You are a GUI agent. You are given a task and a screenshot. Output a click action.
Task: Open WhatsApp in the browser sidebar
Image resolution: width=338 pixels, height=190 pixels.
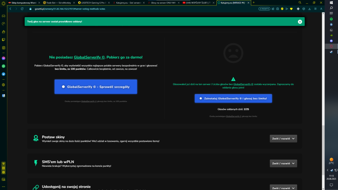point(3,66)
